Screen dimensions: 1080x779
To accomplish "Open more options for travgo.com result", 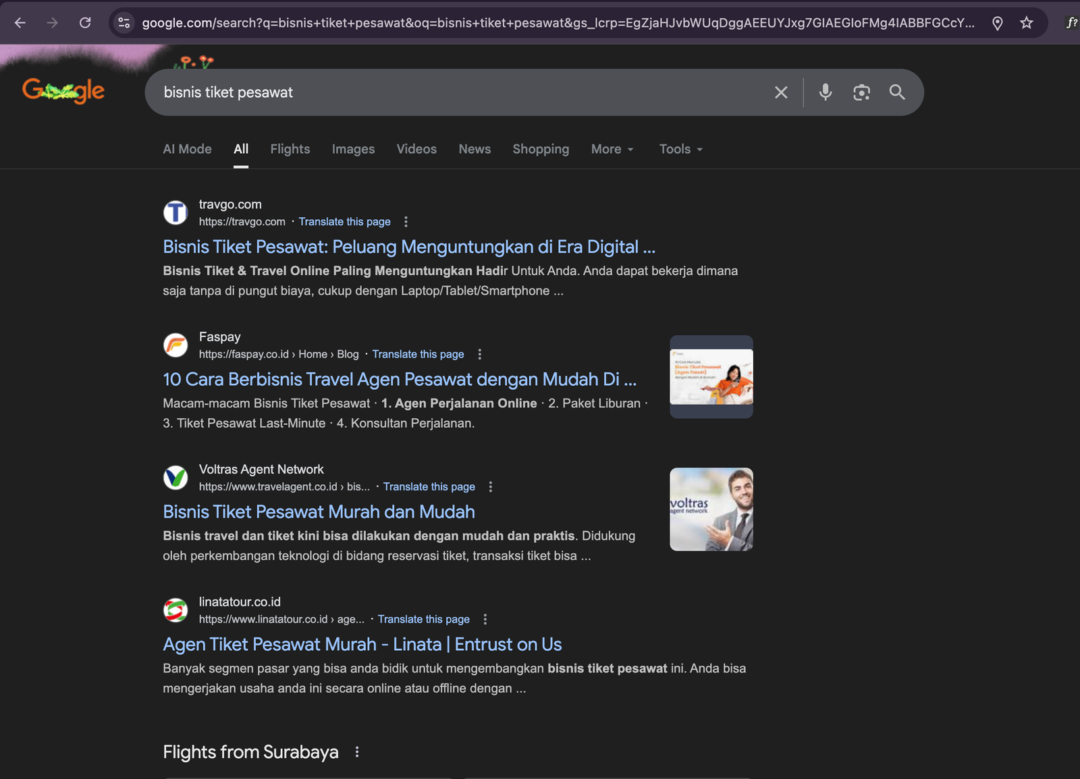I will click(x=406, y=222).
